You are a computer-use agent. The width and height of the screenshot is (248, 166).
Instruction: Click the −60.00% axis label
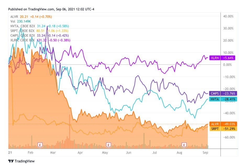(229, 137)
